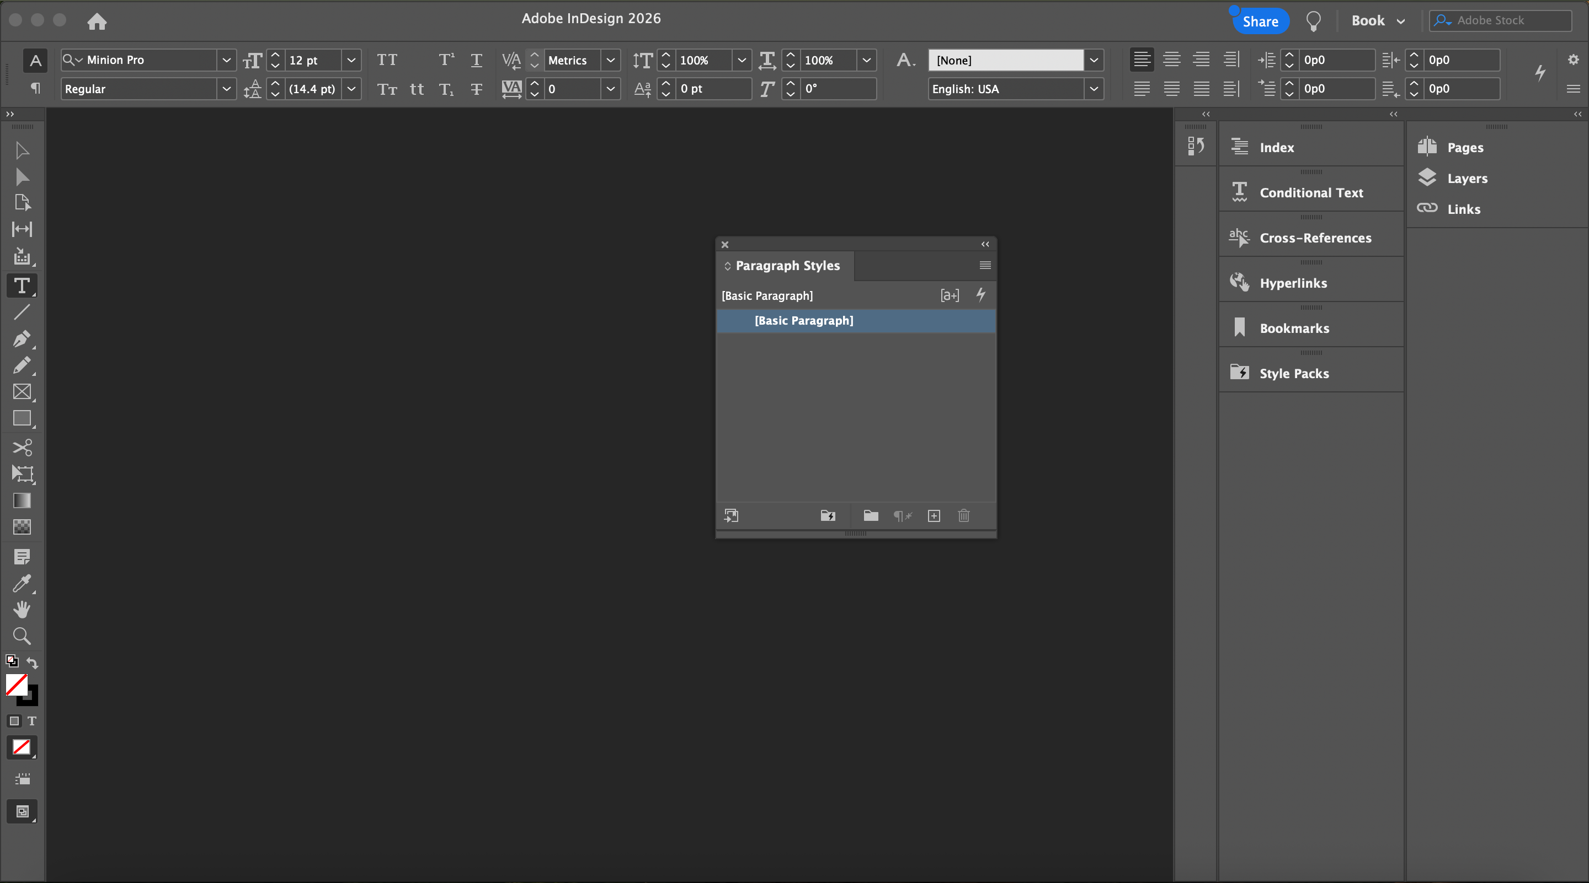The image size is (1589, 883).
Task: Pick the Scissors tool
Action: 22,447
